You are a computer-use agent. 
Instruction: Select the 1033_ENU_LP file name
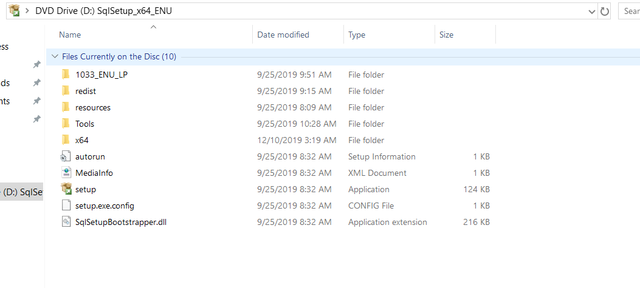[102, 75]
